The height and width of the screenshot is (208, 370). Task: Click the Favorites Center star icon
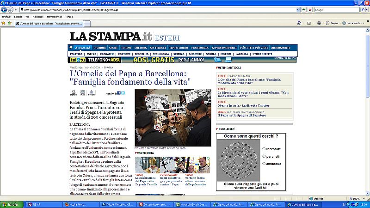coord(3,23)
